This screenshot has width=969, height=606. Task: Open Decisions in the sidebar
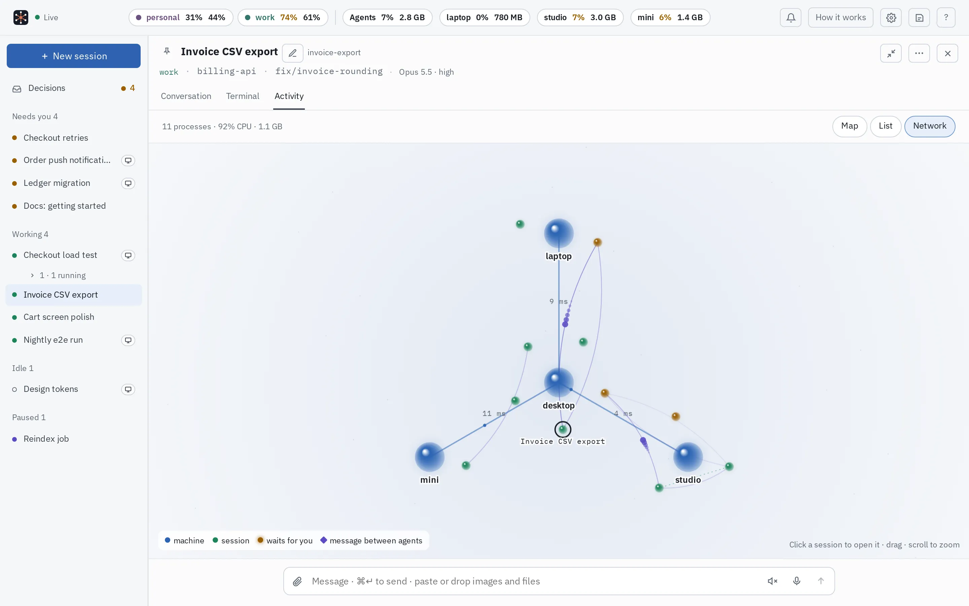74,88
